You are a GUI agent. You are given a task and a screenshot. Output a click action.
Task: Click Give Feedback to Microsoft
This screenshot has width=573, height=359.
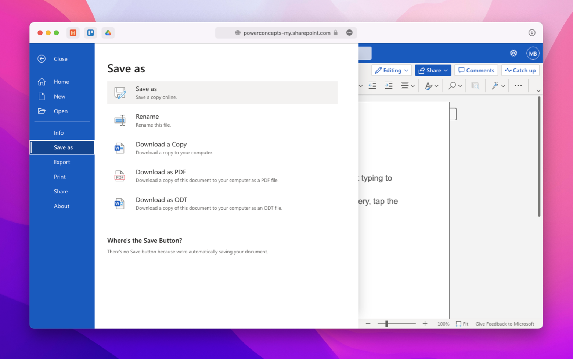click(x=504, y=324)
